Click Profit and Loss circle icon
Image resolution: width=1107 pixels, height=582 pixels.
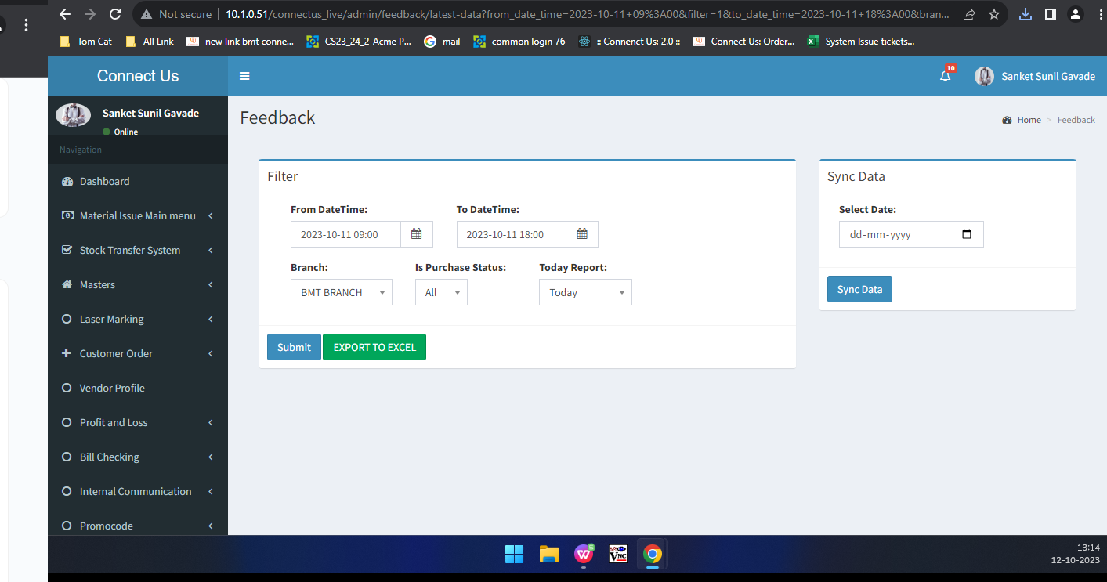pyautogui.click(x=67, y=422)
